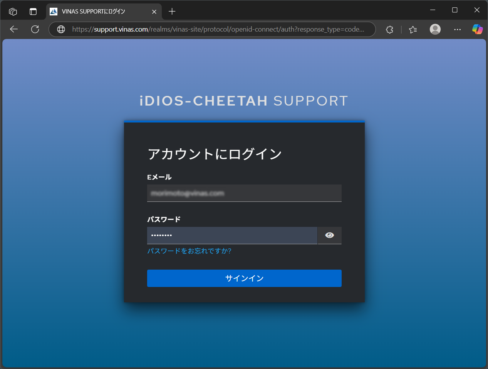Focus the パスワード input field
This screenshot has height=369, width=488.
232,235
